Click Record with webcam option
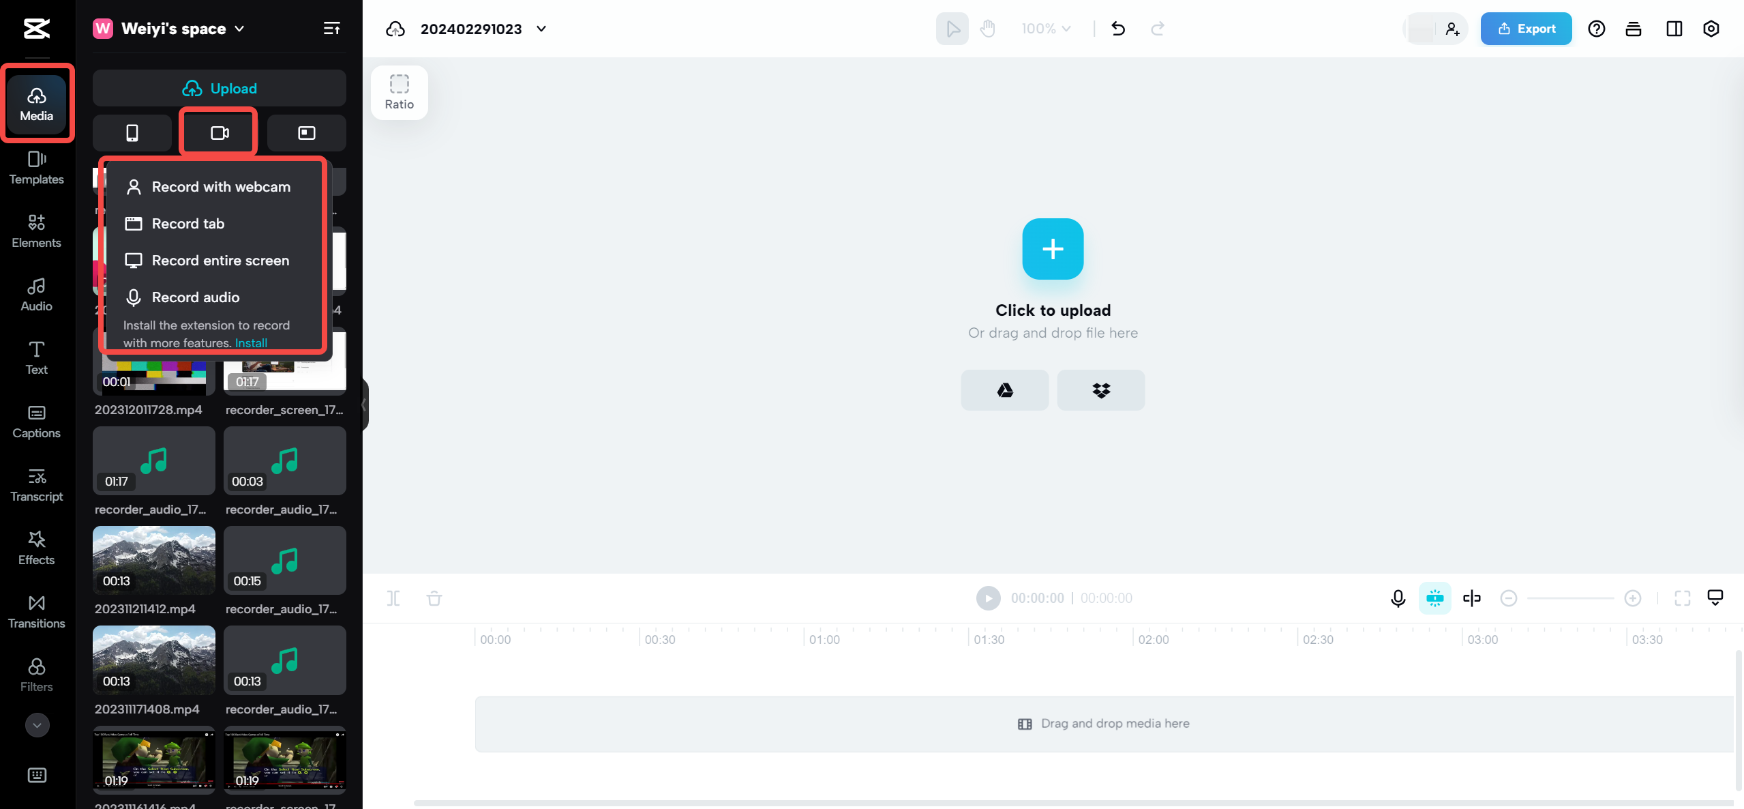 (220, 186)
